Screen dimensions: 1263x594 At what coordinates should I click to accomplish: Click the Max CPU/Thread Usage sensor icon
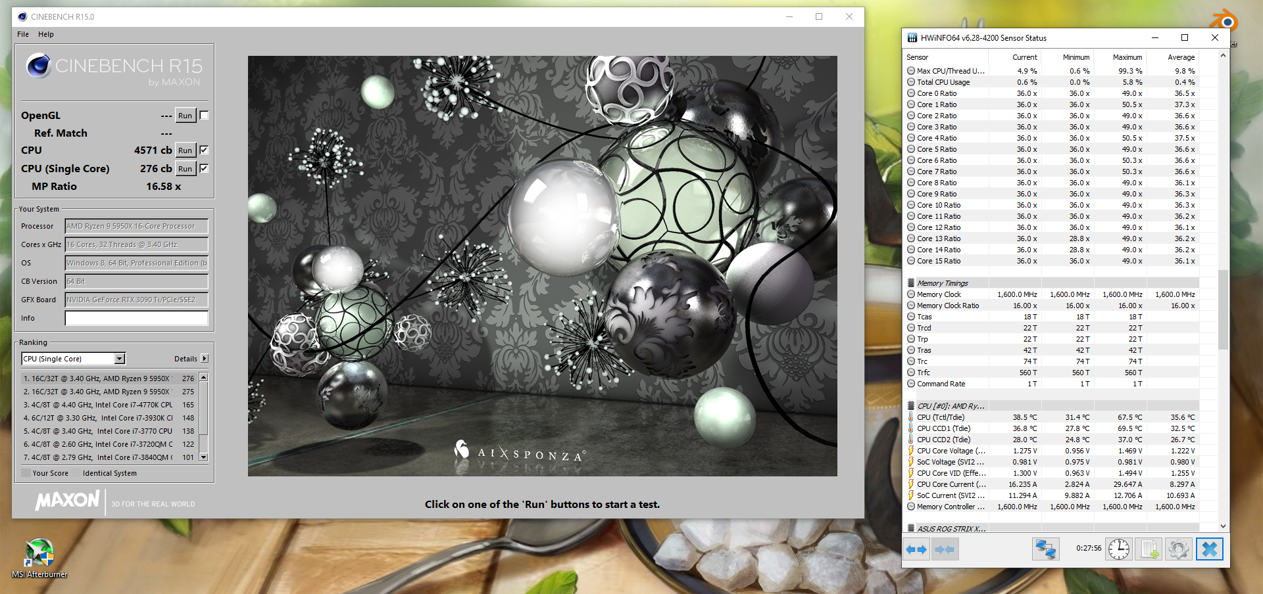(911, 71)
